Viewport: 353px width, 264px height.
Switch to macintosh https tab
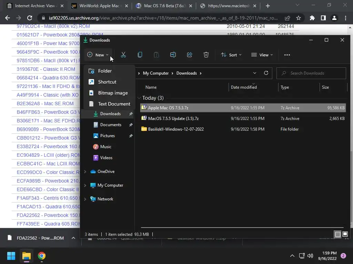[229, 6]
